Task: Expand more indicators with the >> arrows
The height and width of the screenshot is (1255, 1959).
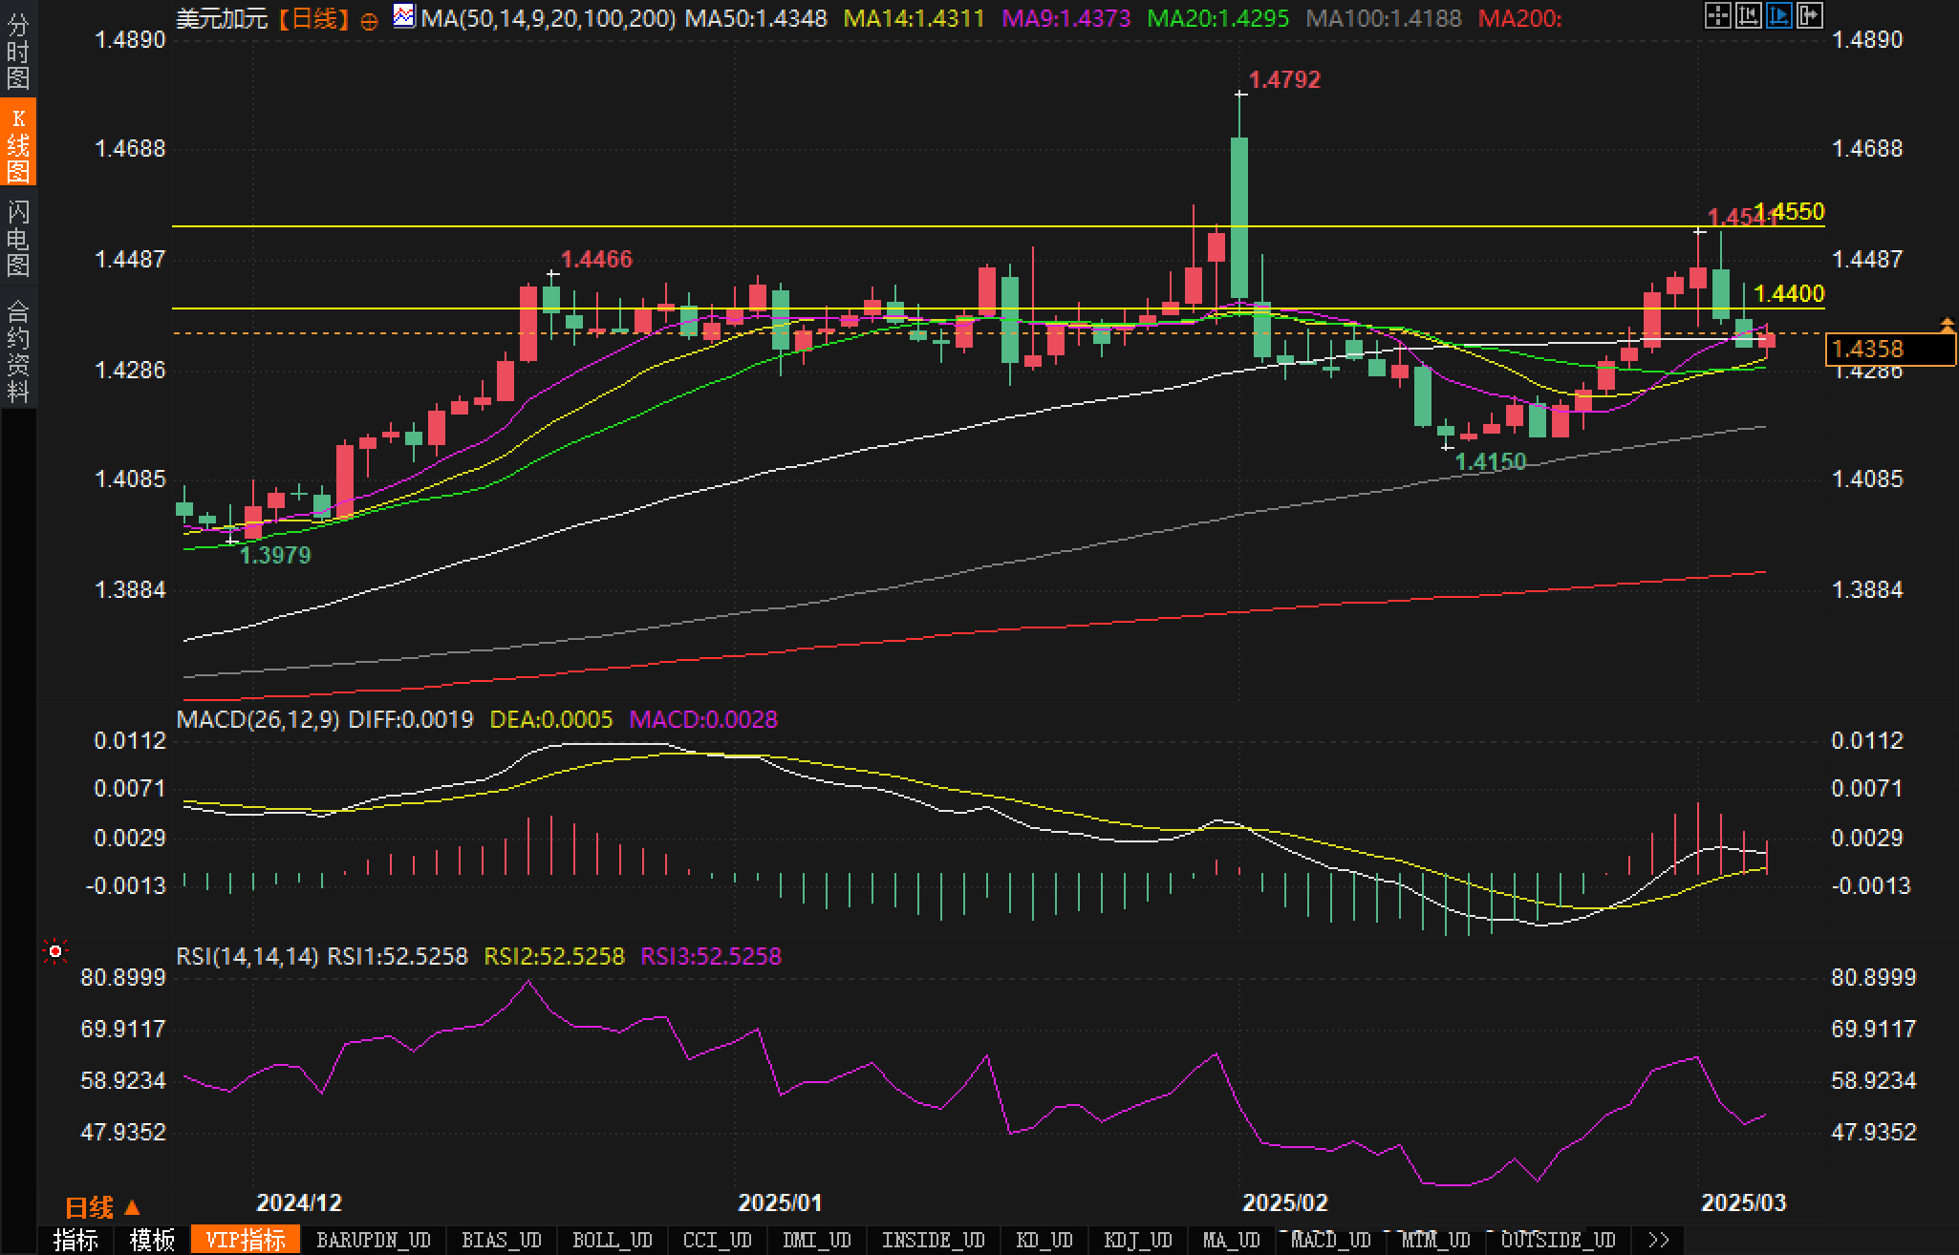Action: [x=1658, y=1240]
